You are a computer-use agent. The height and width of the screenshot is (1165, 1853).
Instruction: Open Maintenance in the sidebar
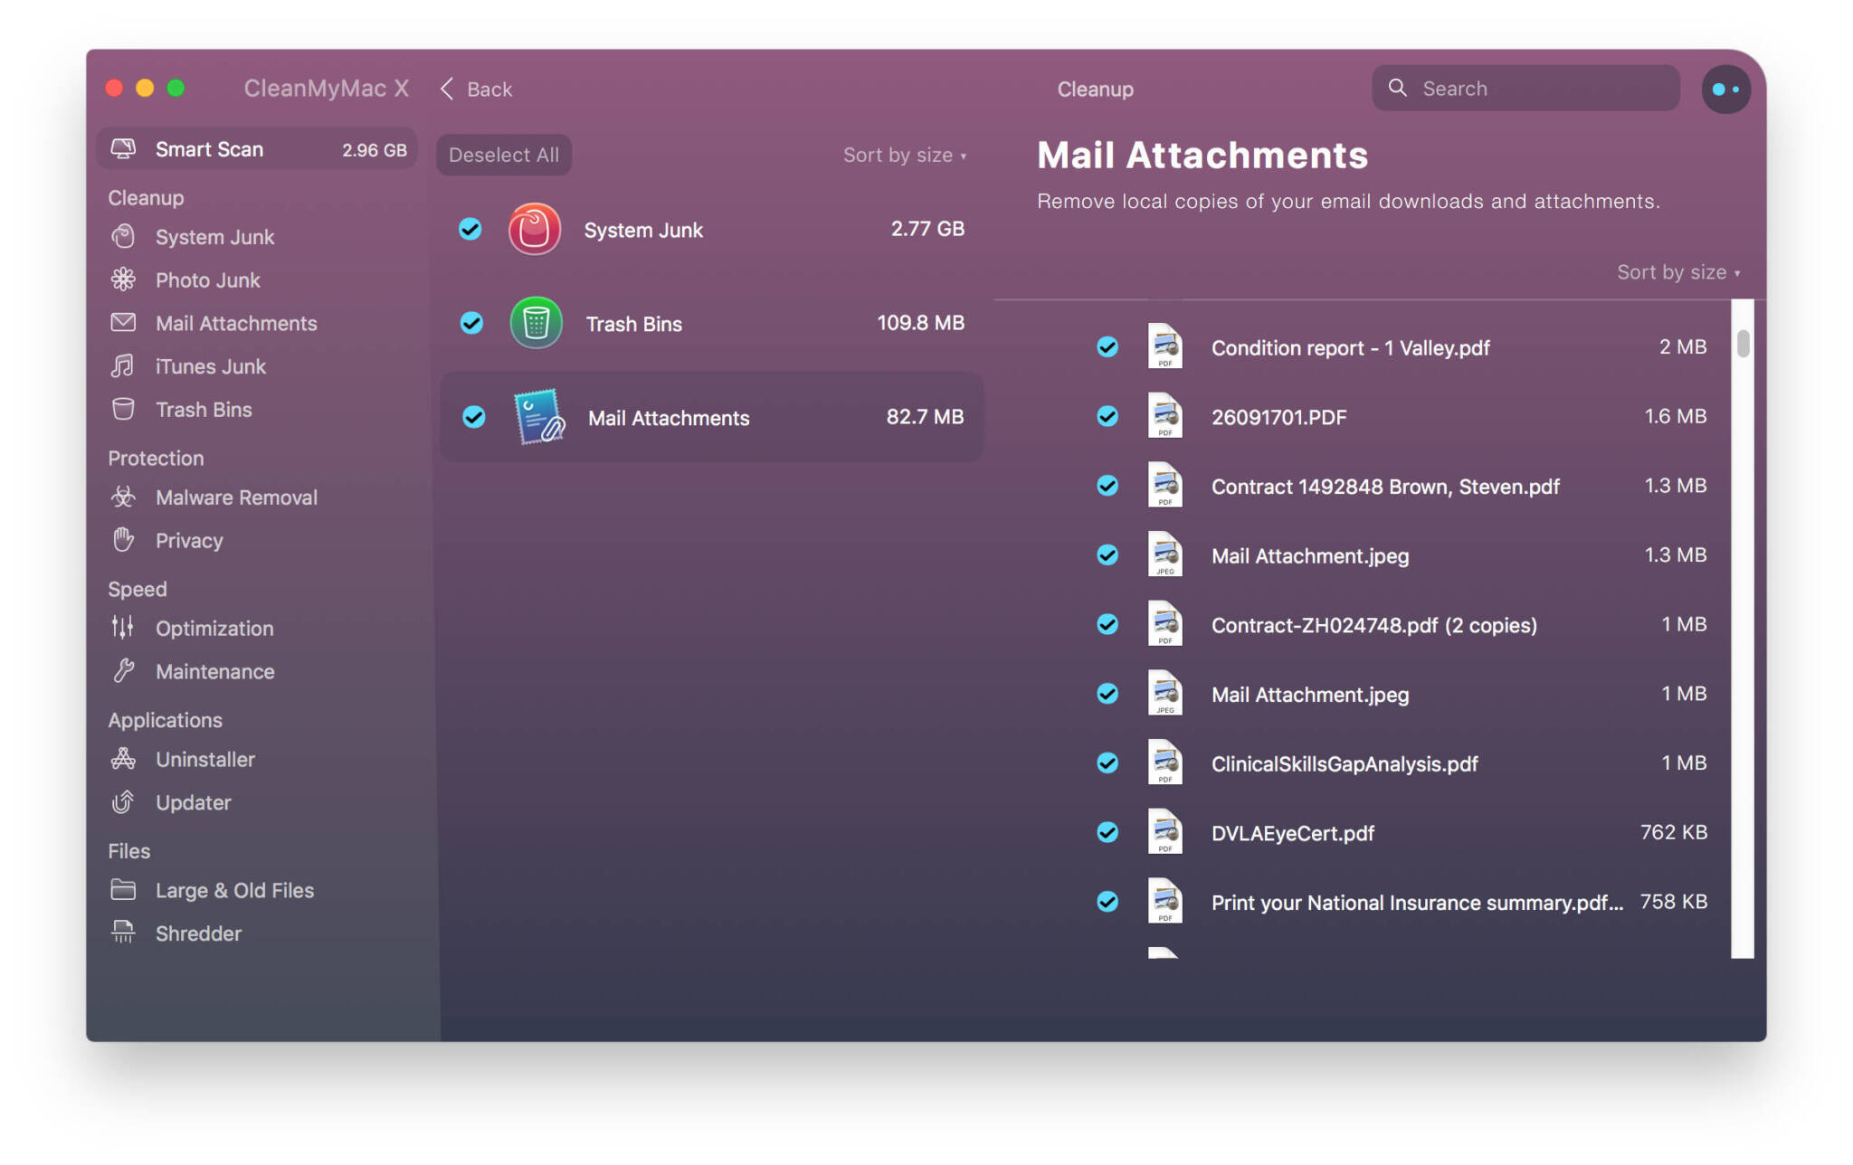click(214, 671)
